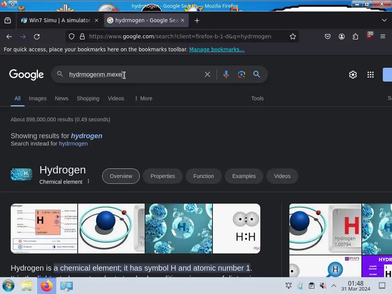The height and width of the screenshot is (294, 392).
Task: Search by image with Google Lens icon
Action: click(241, 74)
